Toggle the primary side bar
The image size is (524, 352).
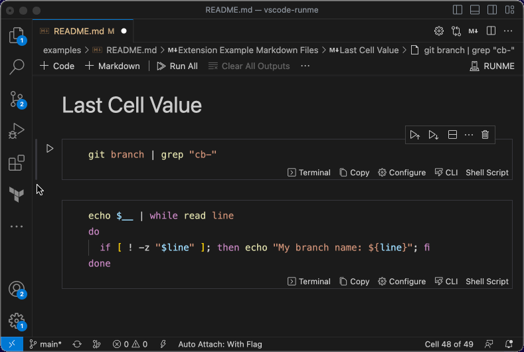(458, 10)
